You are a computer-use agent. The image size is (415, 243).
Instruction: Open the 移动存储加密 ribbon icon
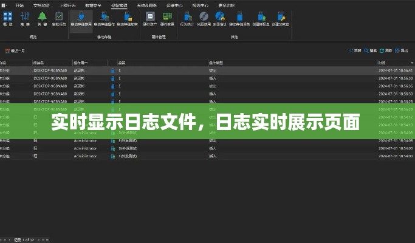[105, 19]
